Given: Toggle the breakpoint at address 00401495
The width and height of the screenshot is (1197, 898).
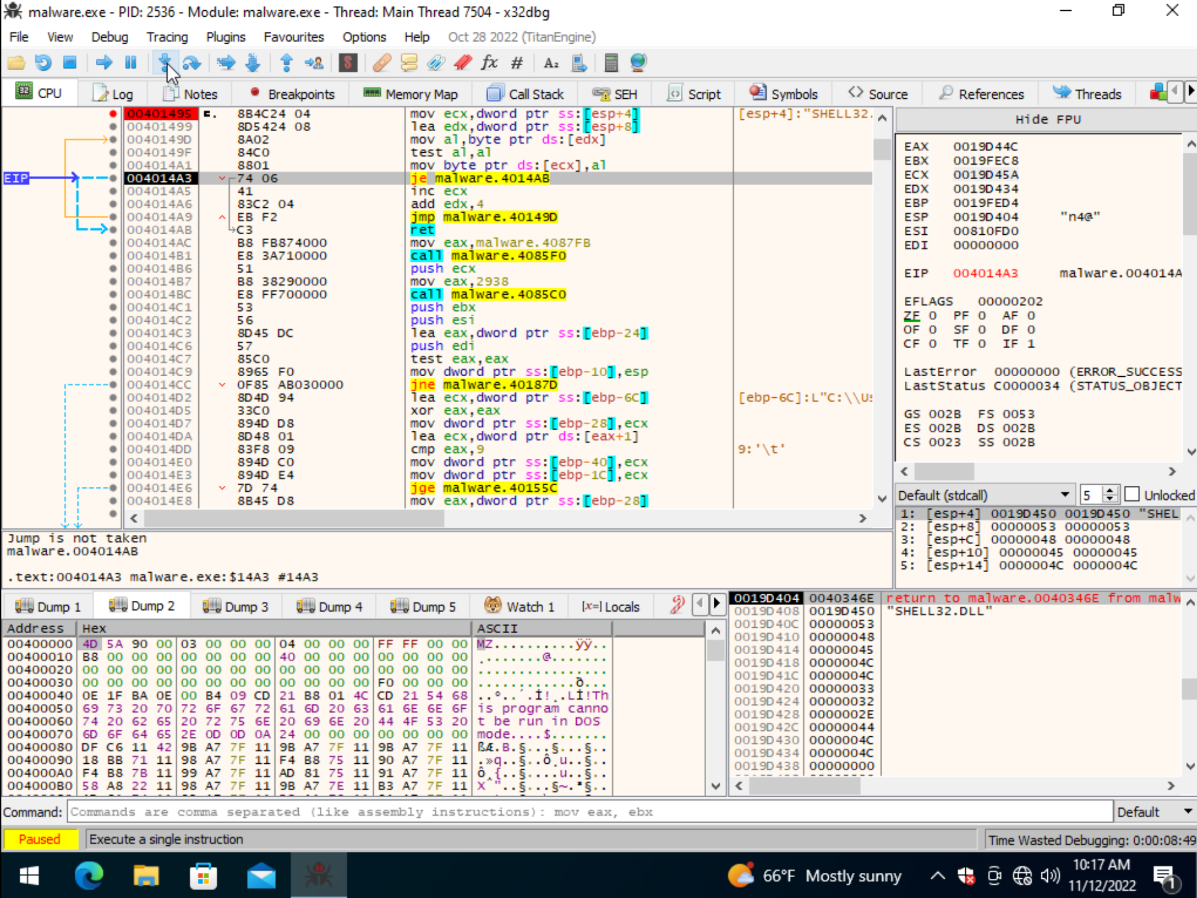Looking at the screenshot, I should [113, 113].
